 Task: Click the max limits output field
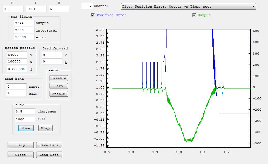(24, 23)
